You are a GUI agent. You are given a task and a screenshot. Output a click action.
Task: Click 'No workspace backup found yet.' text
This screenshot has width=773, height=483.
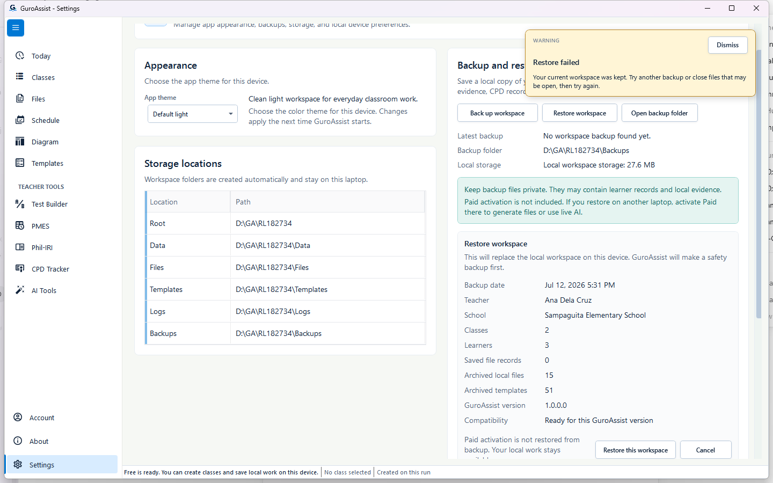[597, 136]
